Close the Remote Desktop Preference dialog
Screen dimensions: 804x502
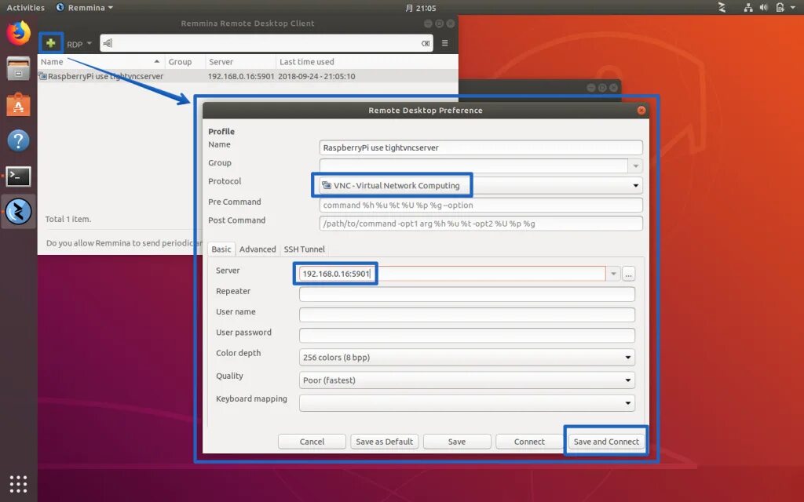(641, 110)
